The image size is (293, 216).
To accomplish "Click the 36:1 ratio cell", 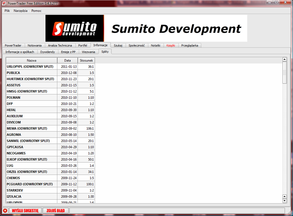I will (86, 67).
